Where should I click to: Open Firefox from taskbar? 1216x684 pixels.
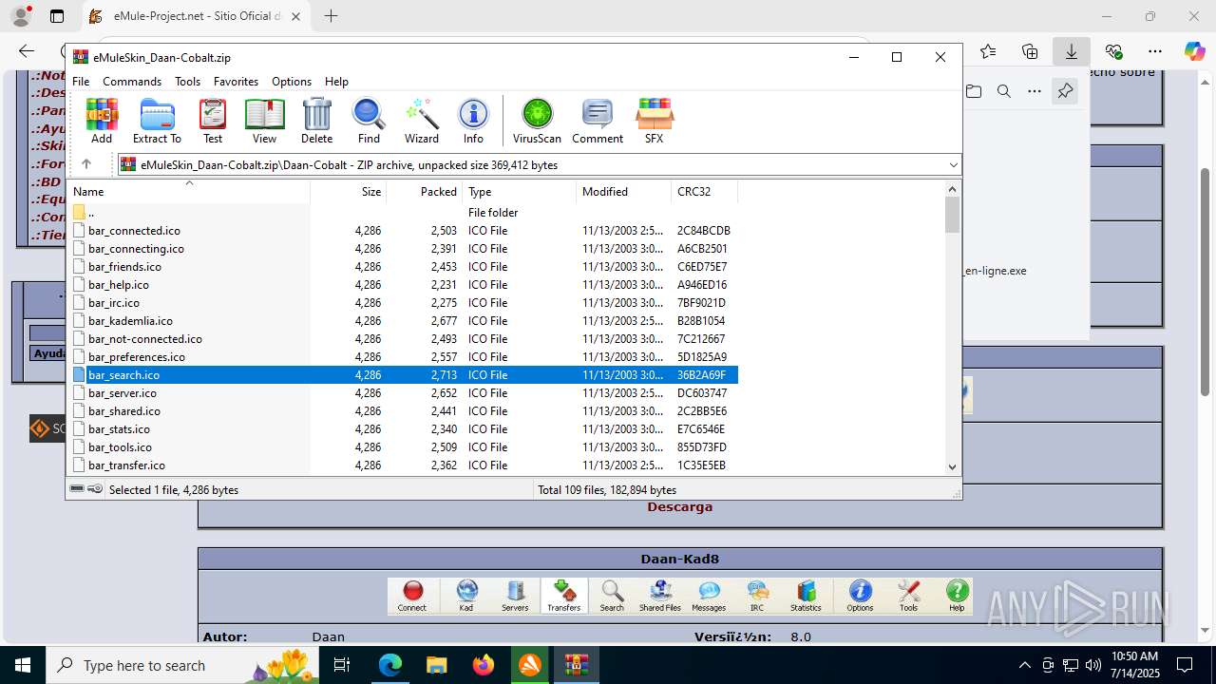pyautogui.click(x=484, y=665)
